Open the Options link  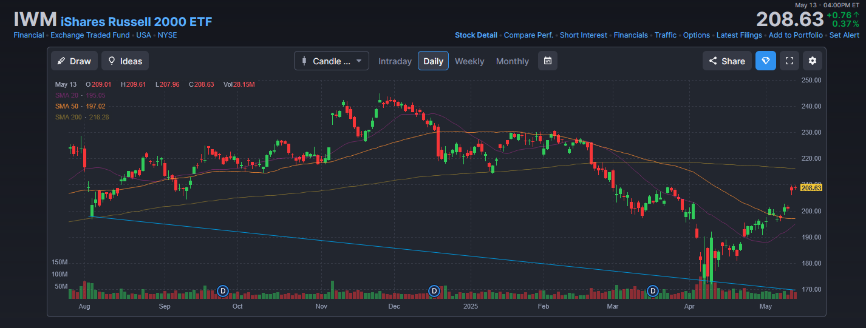696,35
